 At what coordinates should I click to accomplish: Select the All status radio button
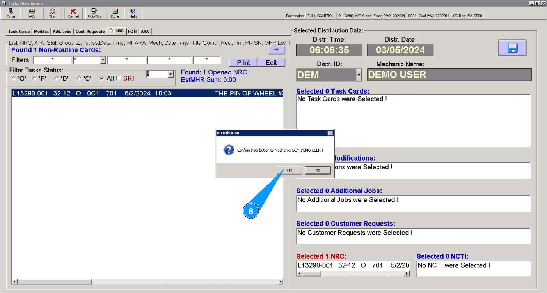click(x=102, y=79)
